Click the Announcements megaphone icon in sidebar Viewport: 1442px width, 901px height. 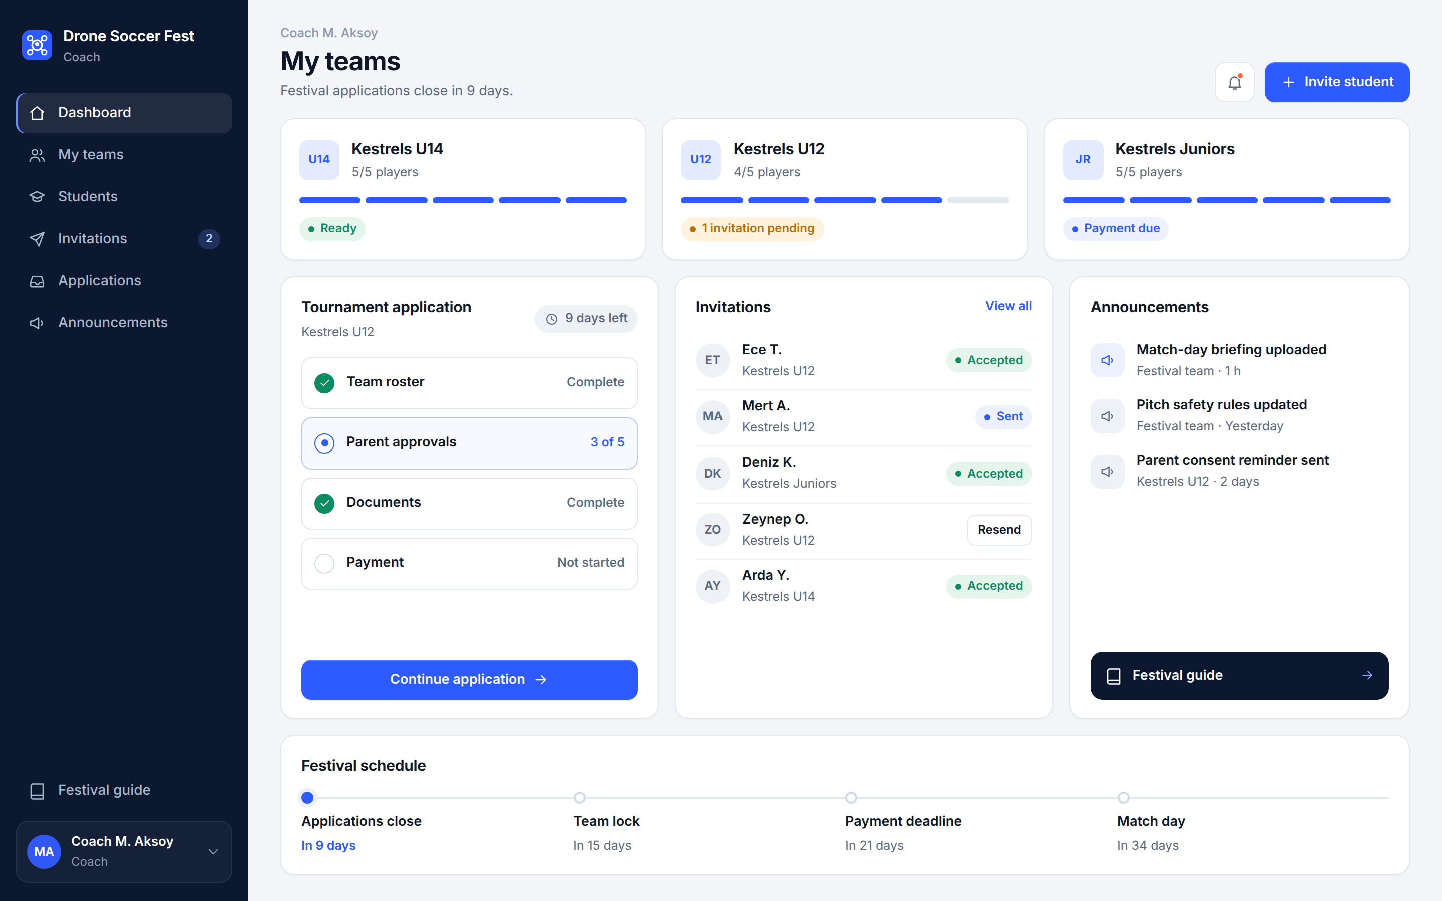[x=37, y=323]
